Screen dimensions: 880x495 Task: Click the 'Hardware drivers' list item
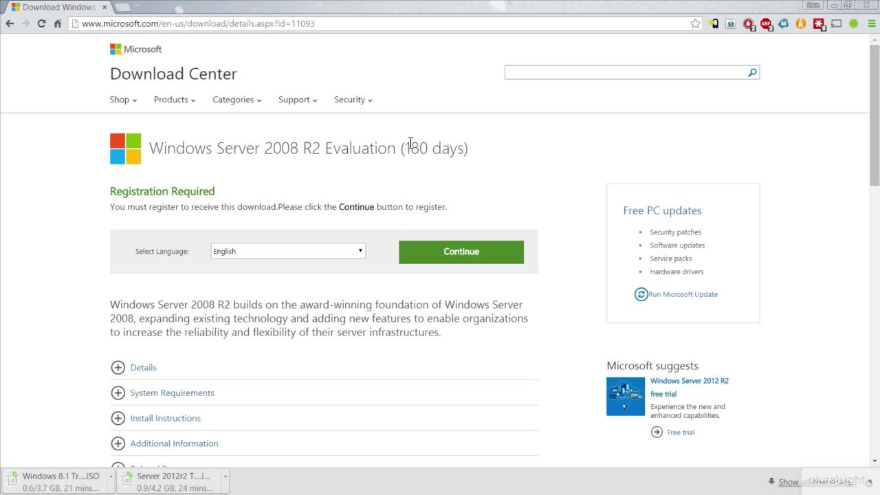676,272
